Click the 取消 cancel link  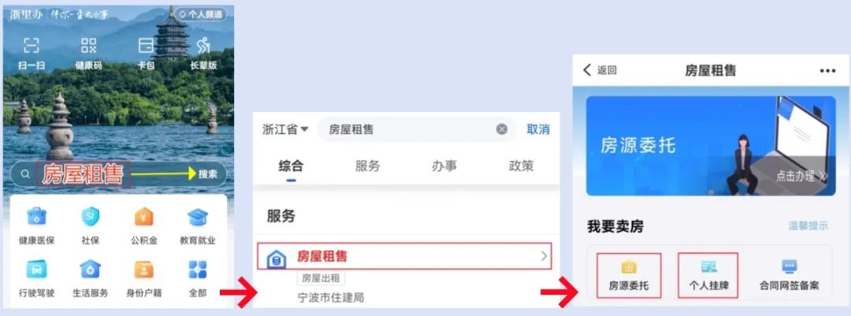click(x=538, y=129)
